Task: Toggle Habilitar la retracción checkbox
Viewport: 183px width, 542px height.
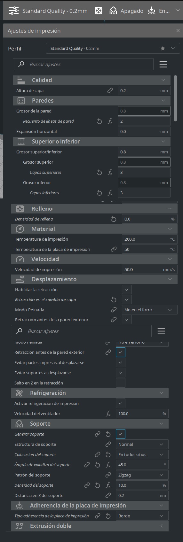Action: (x=127, y=290)
